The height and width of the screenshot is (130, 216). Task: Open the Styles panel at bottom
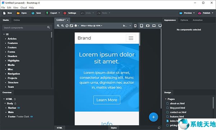[x=114, y=128]
